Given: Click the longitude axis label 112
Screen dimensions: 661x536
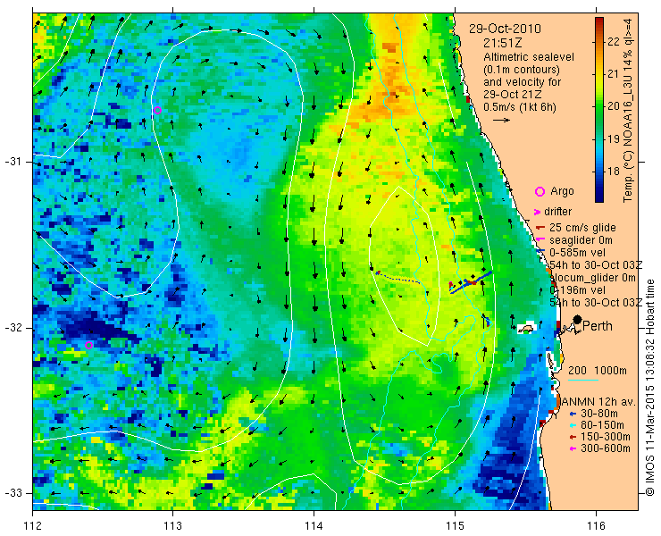Looking at the screenshot, I should coord(33,526).
